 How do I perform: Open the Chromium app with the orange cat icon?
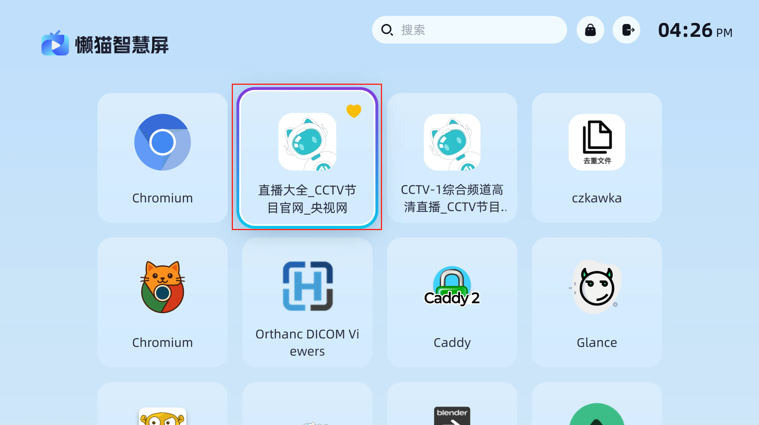click(x=162, y=302)
